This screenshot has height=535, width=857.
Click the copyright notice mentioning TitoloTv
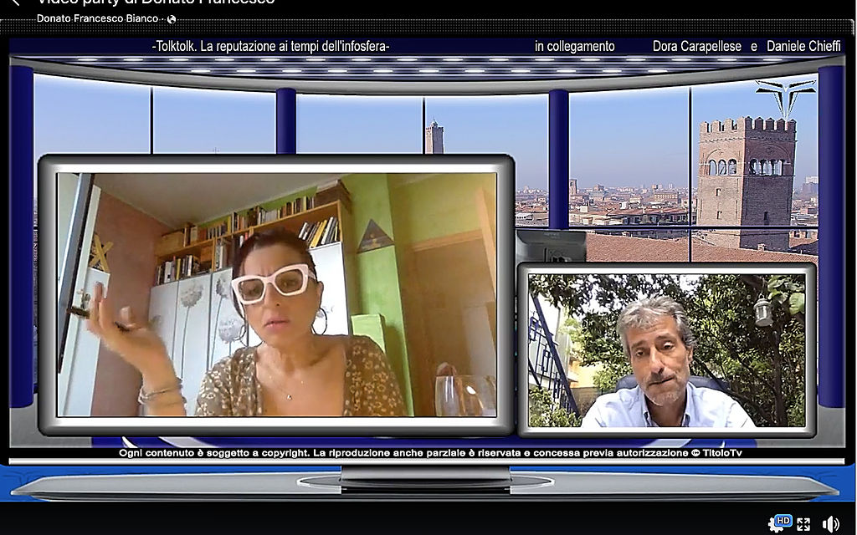click(x=431, y=453)
